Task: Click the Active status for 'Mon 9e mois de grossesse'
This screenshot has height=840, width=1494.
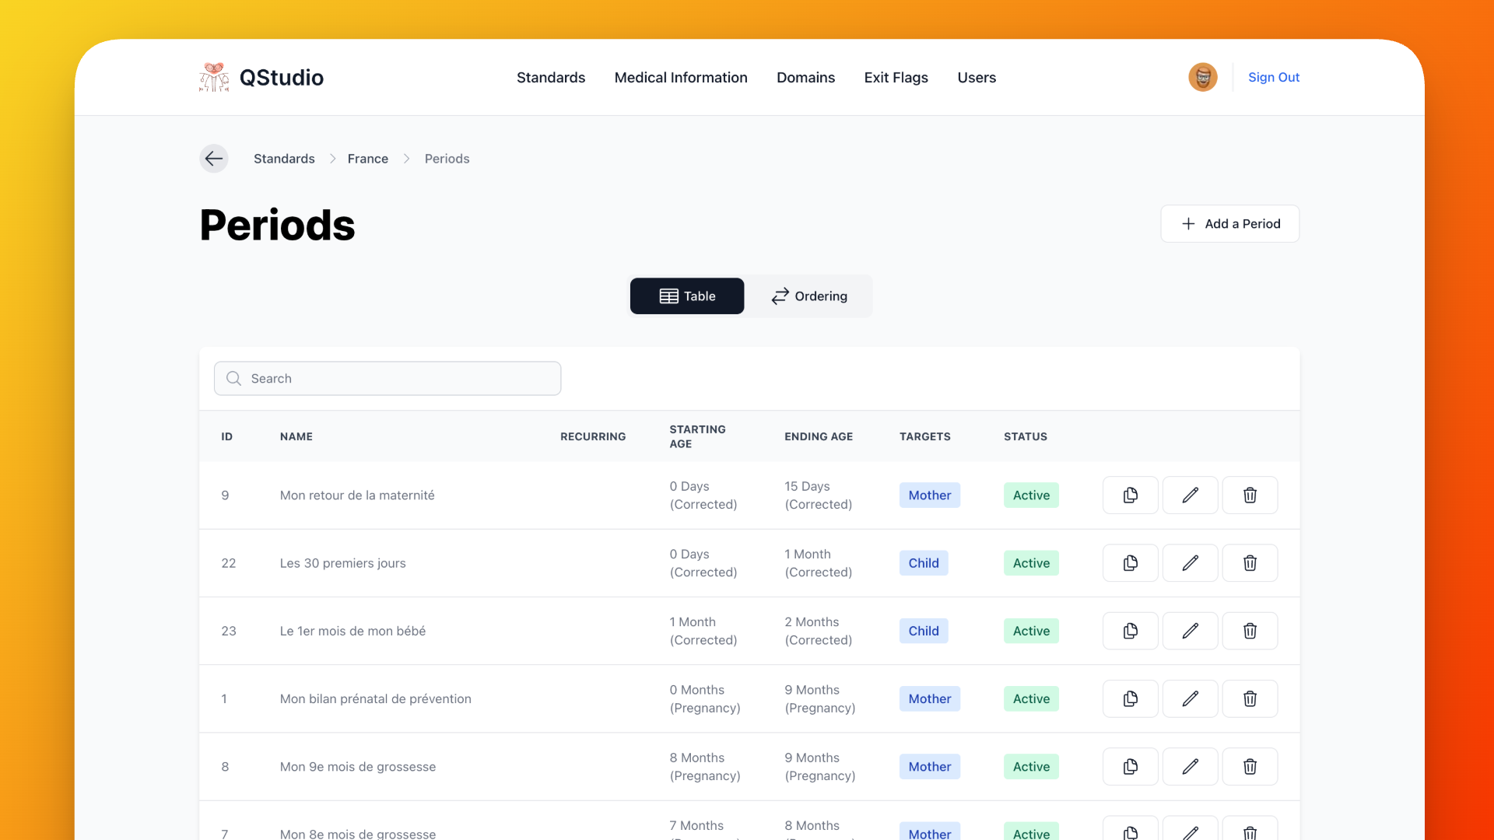Action: [1031, 767]
